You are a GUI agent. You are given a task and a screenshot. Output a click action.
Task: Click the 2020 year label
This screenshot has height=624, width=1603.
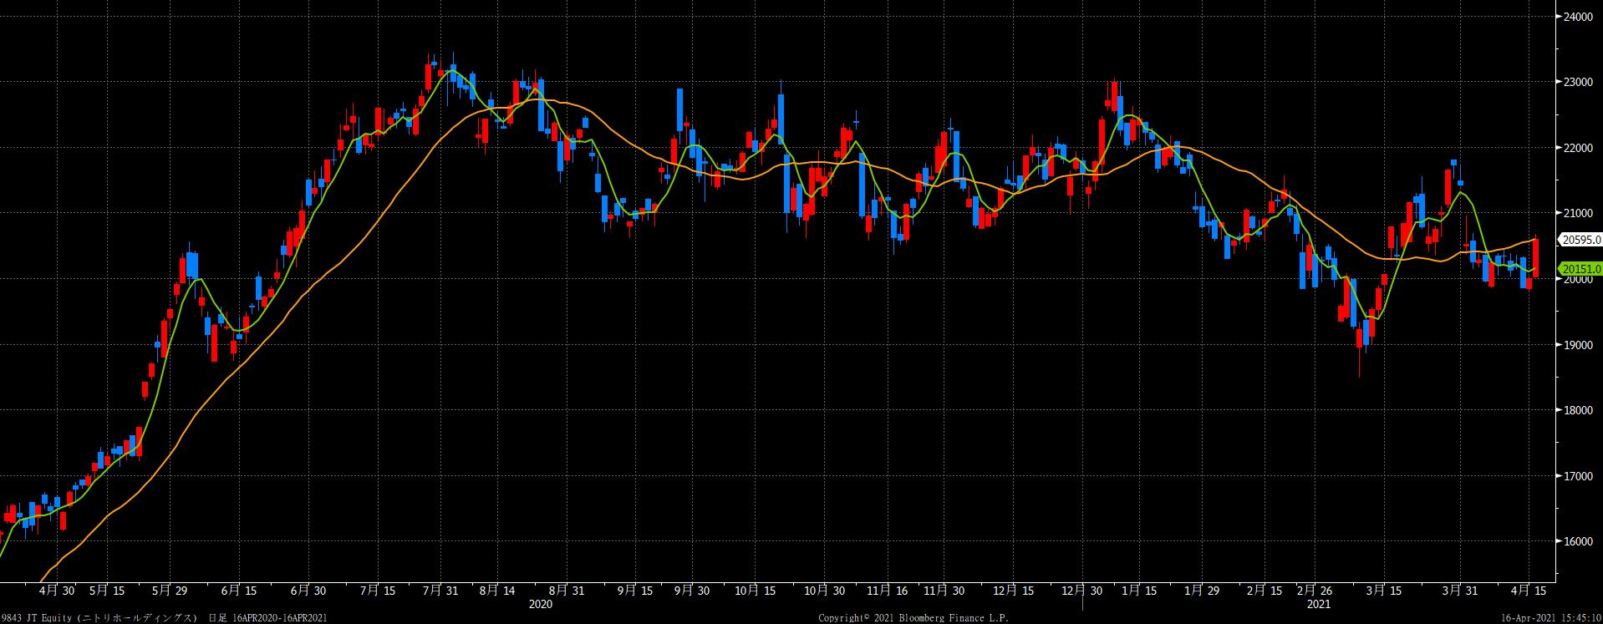tap(541, 604)
